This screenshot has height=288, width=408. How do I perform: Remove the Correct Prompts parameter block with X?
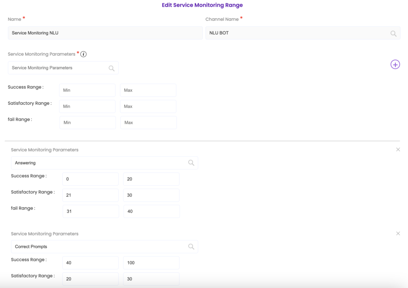pos(398,233)
